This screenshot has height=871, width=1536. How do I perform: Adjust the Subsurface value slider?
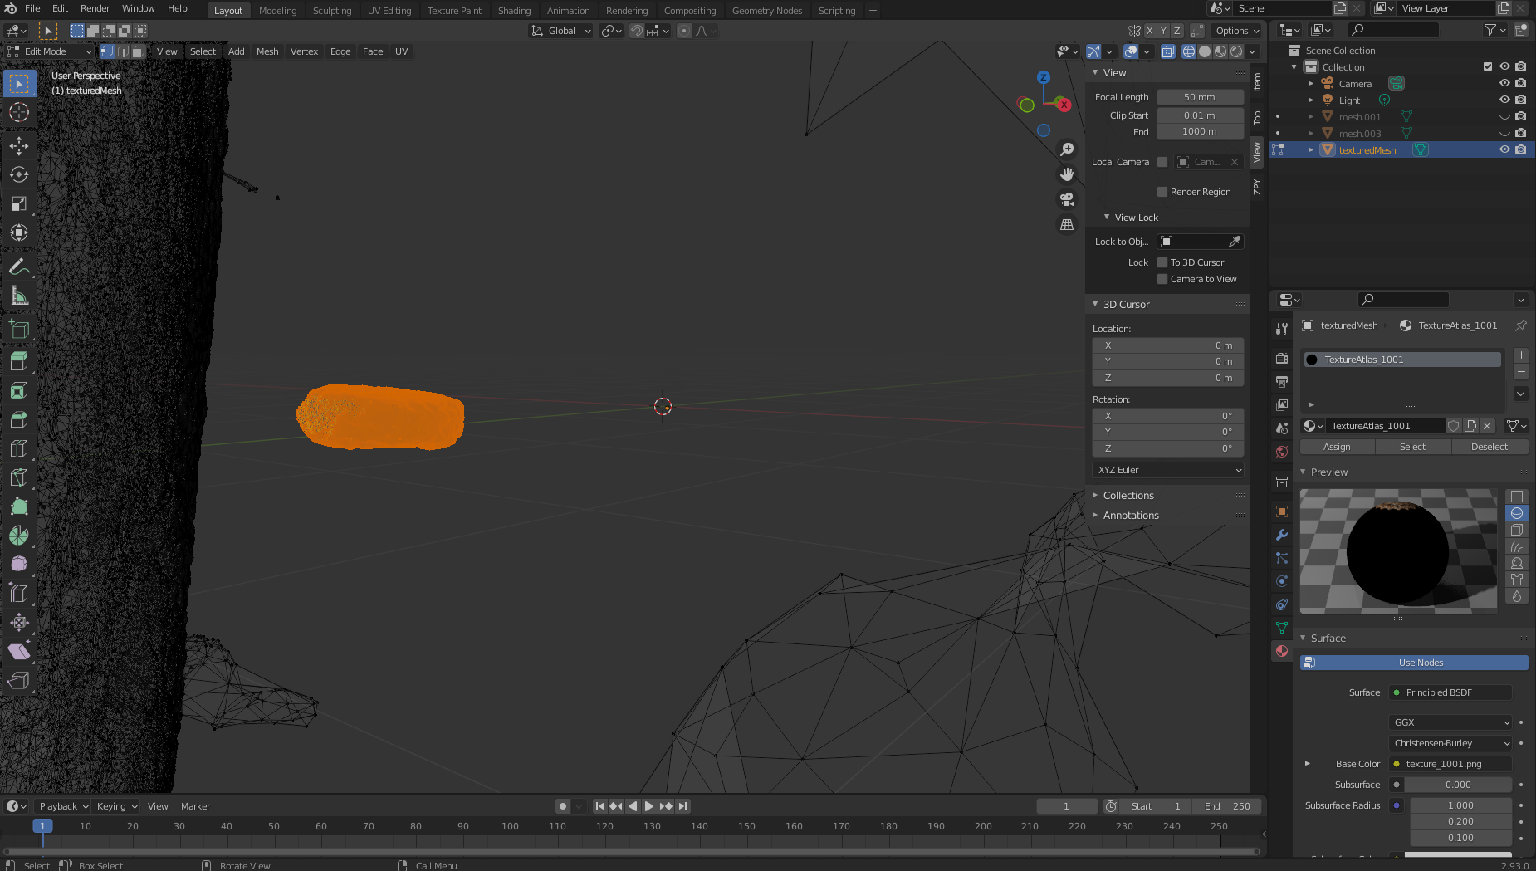[x=1458, y=785]
